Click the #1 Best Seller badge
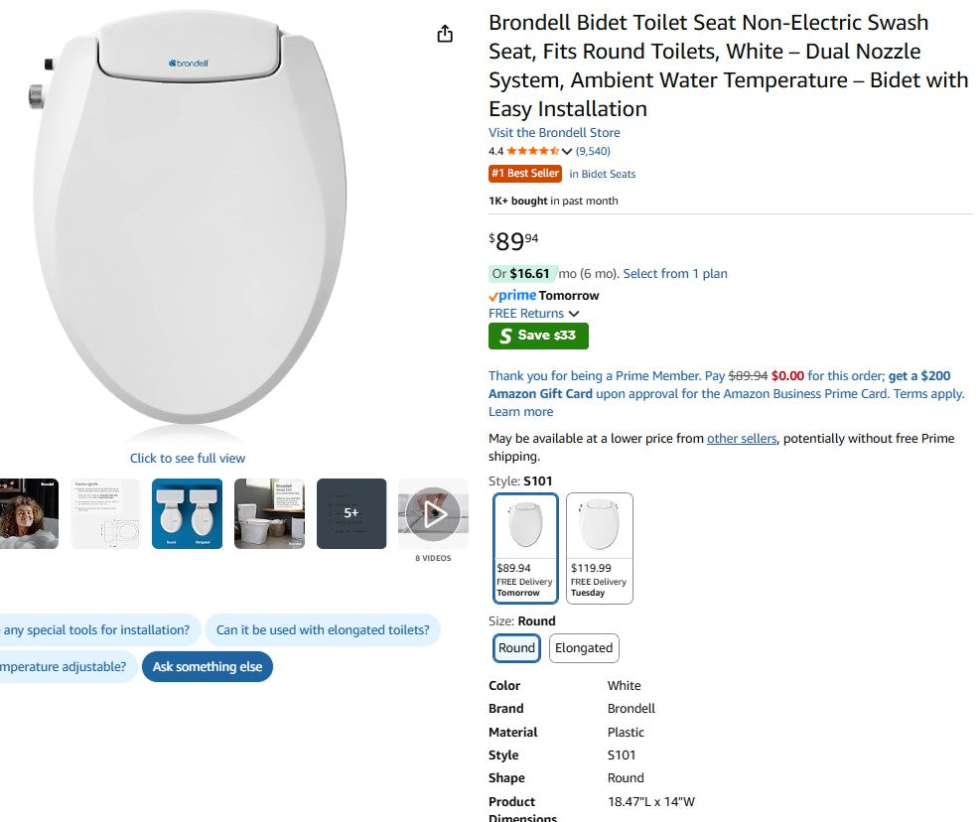The height and width of the screenshot is (822, 980). click(525, 174)
